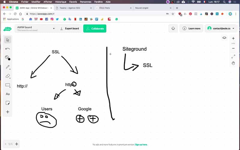
Task: Click the awwapp.com address bar
Action: (95, 14)
